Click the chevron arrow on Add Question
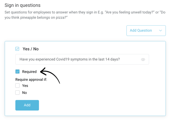 (x=160, y=31)
